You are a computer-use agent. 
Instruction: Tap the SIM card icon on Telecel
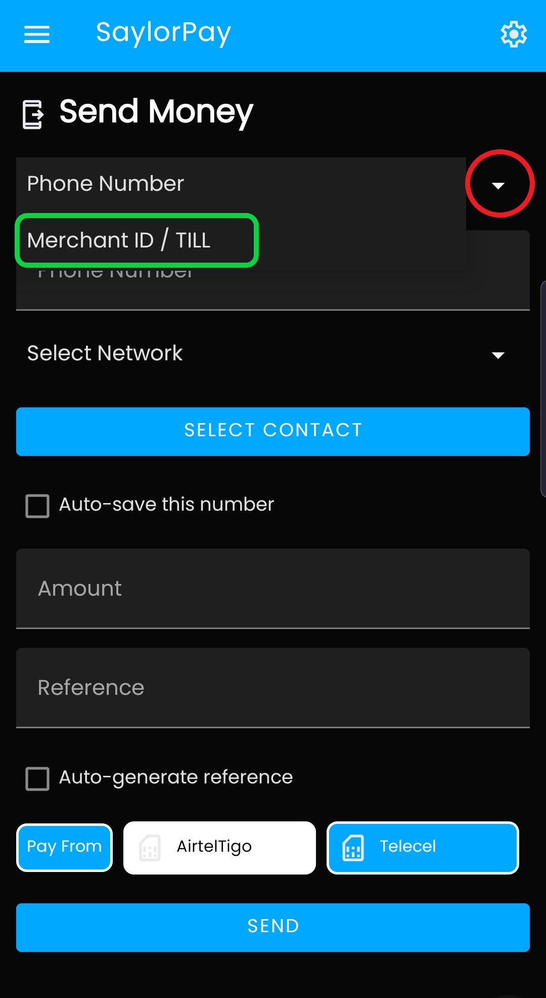click(x=353, y=848)
